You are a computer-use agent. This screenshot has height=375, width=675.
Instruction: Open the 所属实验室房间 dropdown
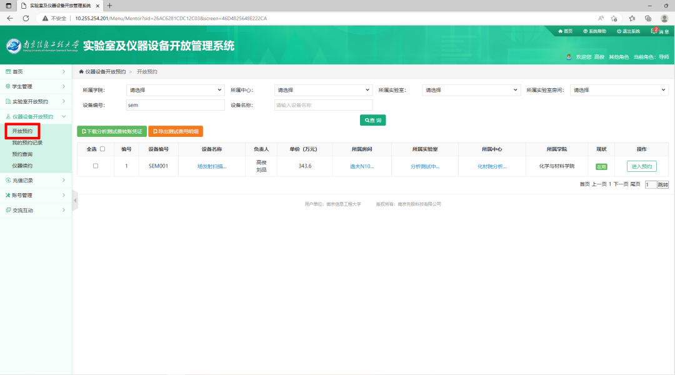619,90
